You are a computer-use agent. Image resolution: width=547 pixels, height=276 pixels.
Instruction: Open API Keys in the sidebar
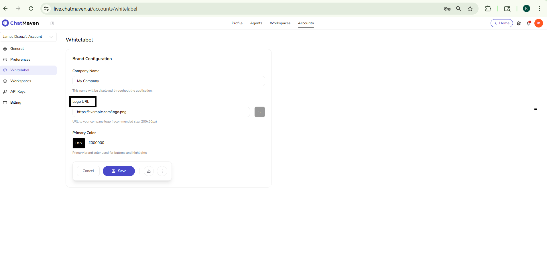18,92
